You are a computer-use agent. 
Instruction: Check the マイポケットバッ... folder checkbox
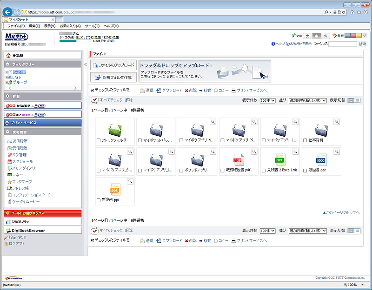coord(140,140)
